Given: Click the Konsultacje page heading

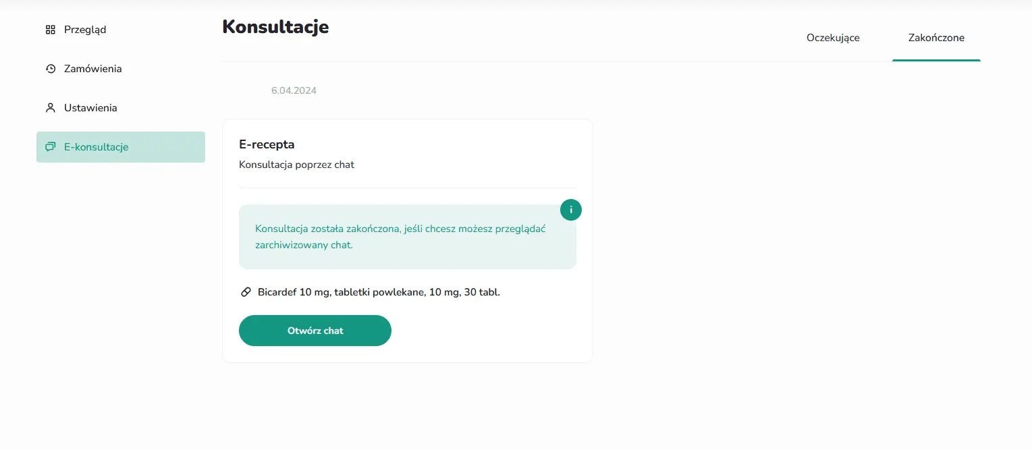Looking at the screenshot, I should pyautogui.click(x=275, y=27).
